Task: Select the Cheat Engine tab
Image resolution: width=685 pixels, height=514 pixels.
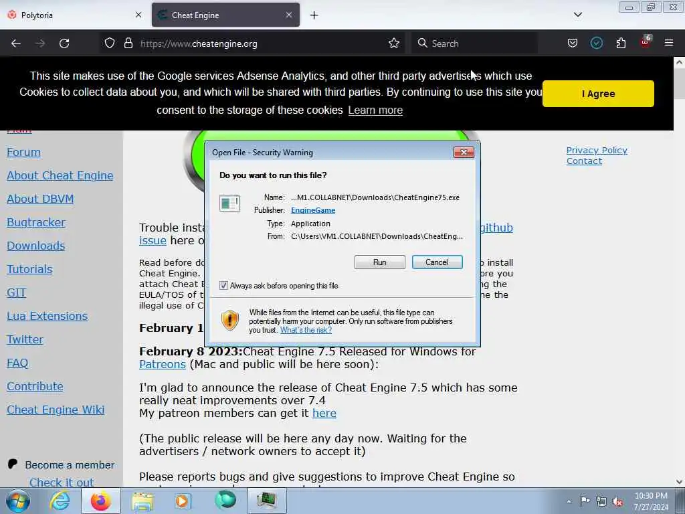Action: (225, 15)
